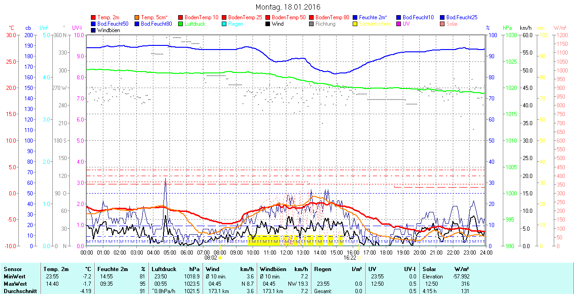Click the minimum temperature value -7.2

(x=86, y=277)
